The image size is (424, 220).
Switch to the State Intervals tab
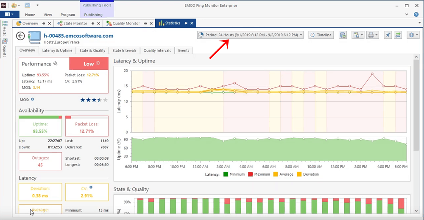tap(124, 50)
